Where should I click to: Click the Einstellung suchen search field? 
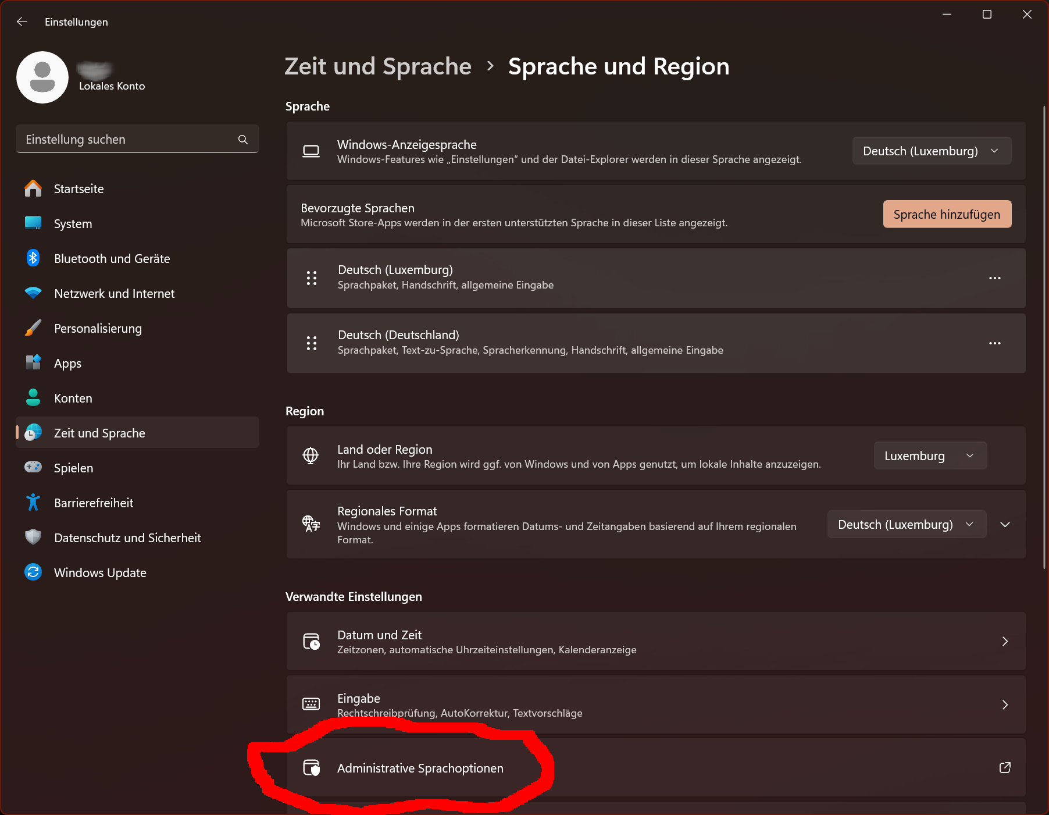tap(128, 140)
